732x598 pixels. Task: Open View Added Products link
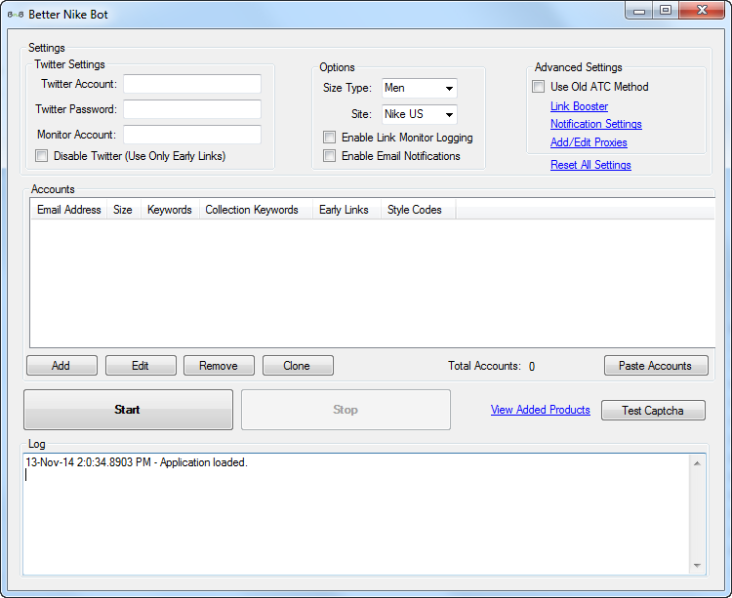(540, 410)
